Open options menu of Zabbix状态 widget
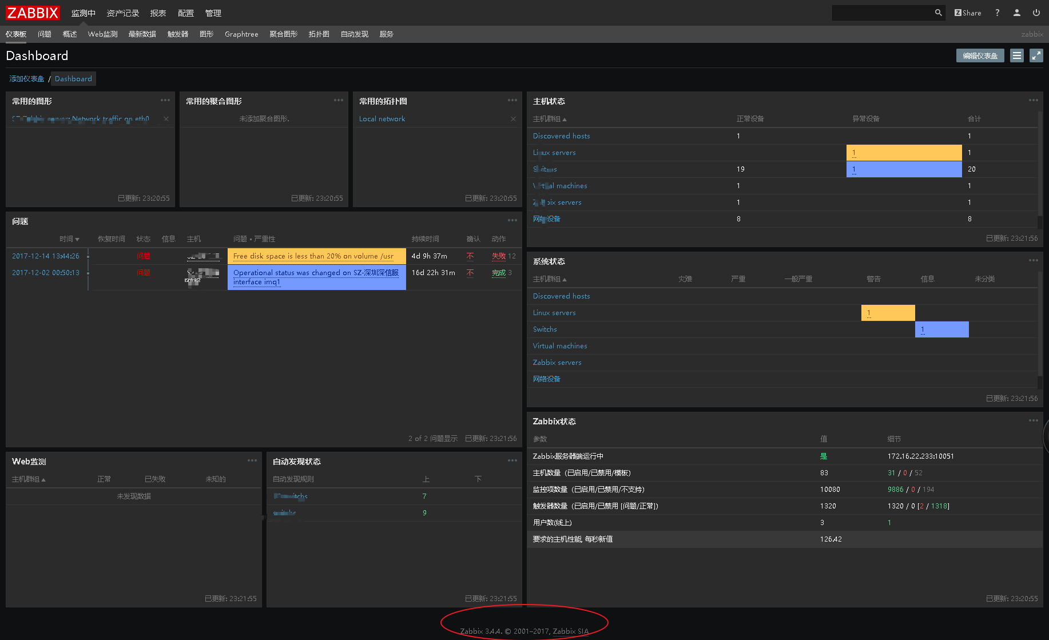Image resolution: width=1049 pixels, height=640 pixels. (x=1034, y=420)
